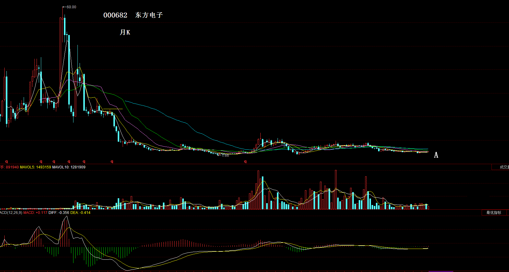Select the stock code 000682

point(115,15)
